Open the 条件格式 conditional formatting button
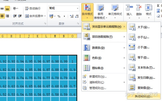The width and height of the screenshot is (162, 101). 87,12
